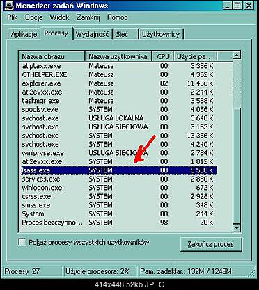Image resolution: width=259 pixels, height=290 pixels.
Task: Close the Task Manager window
Action: (249, 6)
